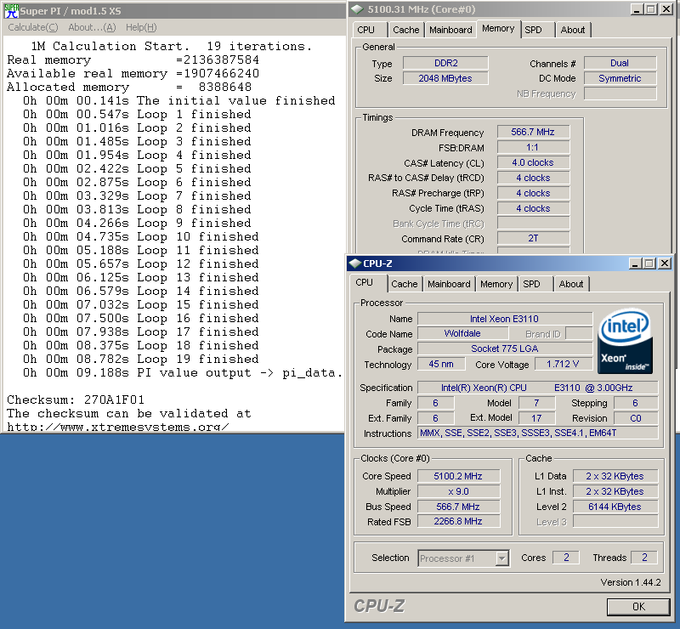This screenshot has width=680, height=629.
Task: Click the Intel Xeon inside logo
Action: (625, 341)
